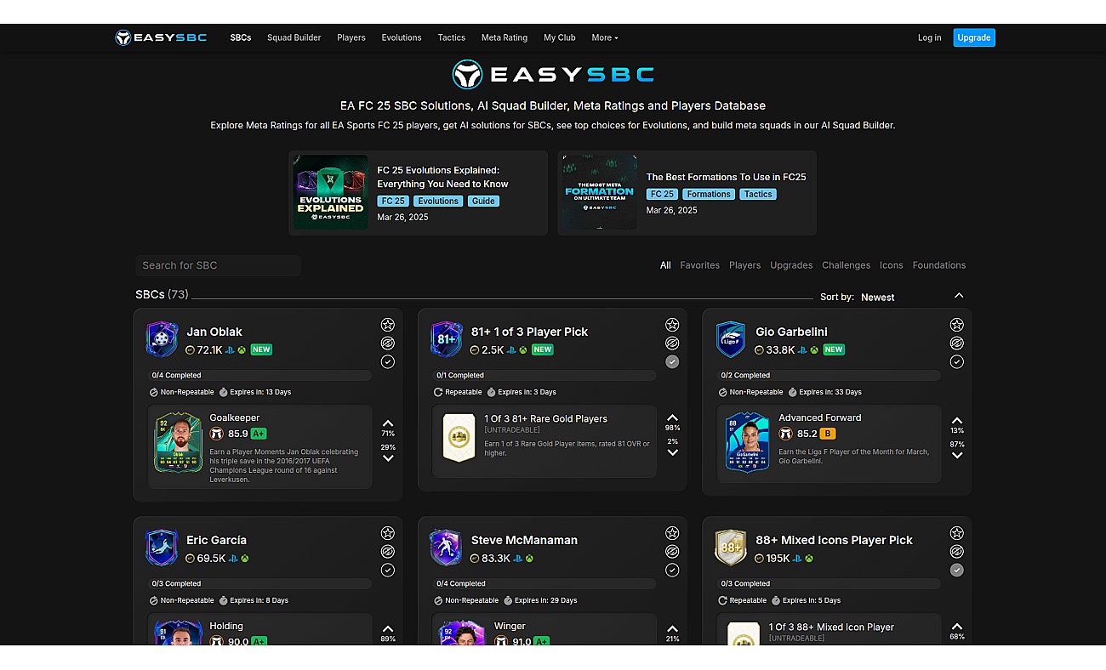The width and height of the screenshot is (1106, 670).
Task: Click the Liga F badge on Gio Garbelini
Action: tap(731, 339)
